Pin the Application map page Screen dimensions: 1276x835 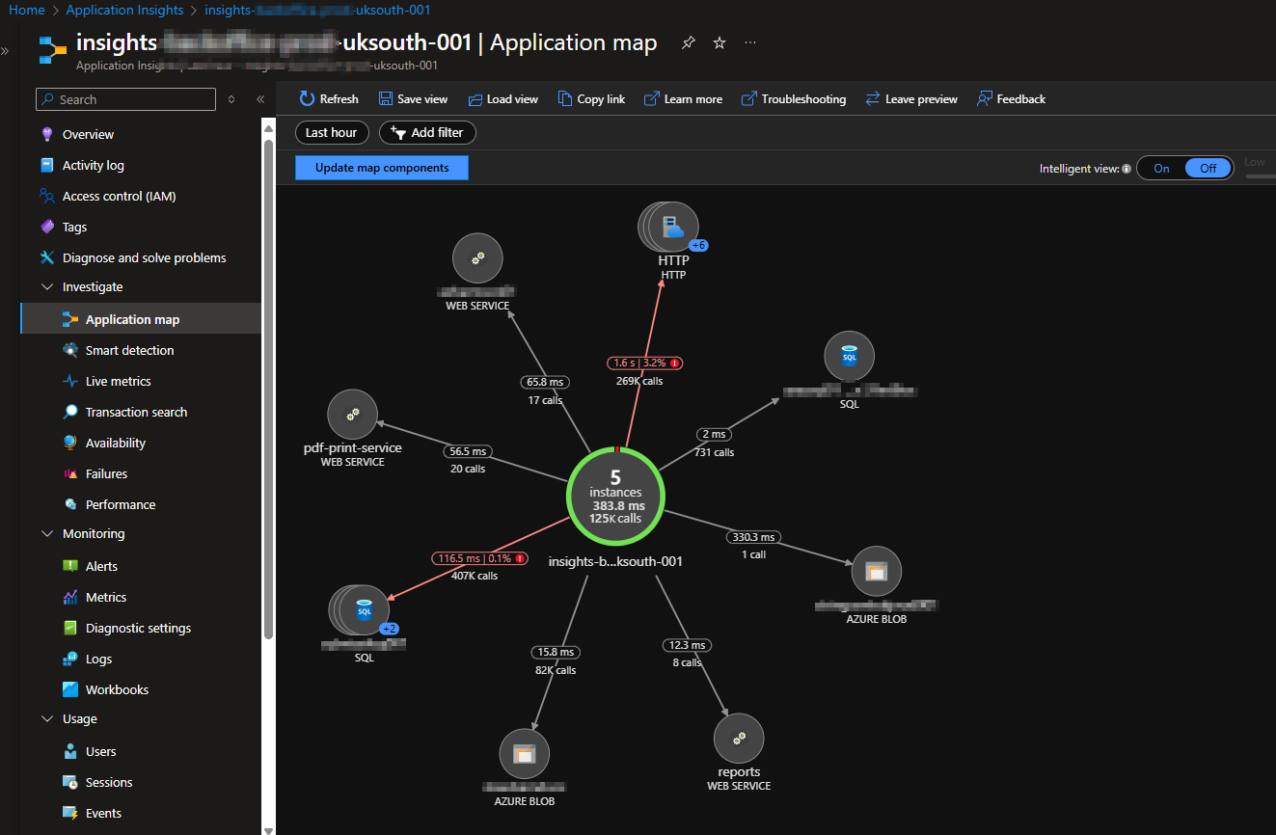pos(688,42)
